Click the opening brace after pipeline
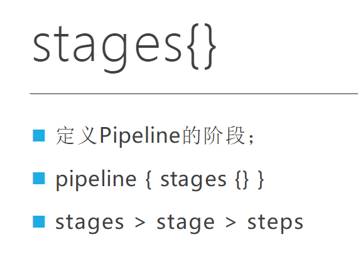 (x=148, y=180)
